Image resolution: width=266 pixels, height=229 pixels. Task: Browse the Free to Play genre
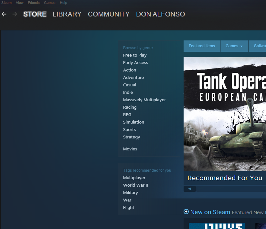135,55
